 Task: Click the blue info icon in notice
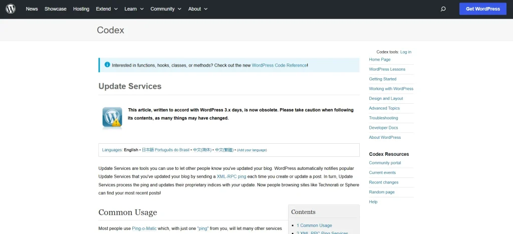[x=107, y=65]
